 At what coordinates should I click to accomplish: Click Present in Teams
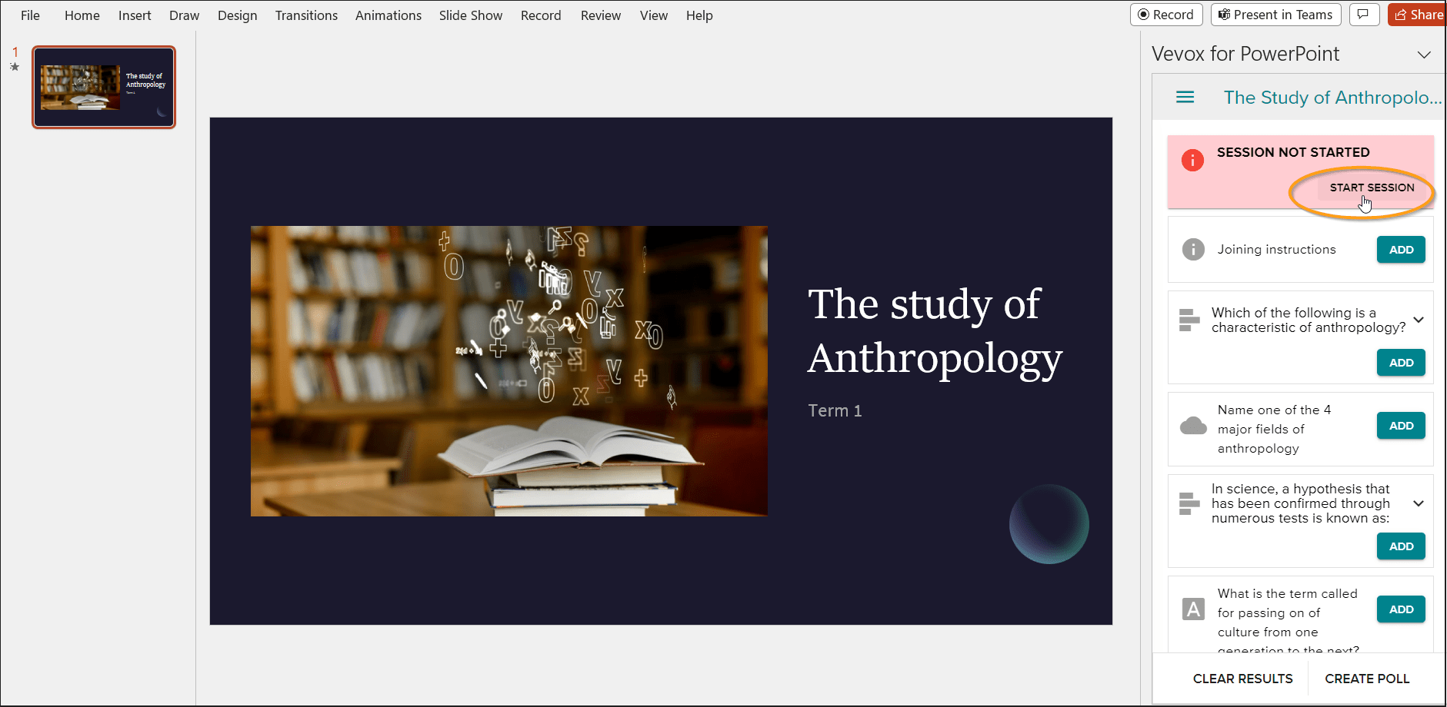pos(1276,15)
